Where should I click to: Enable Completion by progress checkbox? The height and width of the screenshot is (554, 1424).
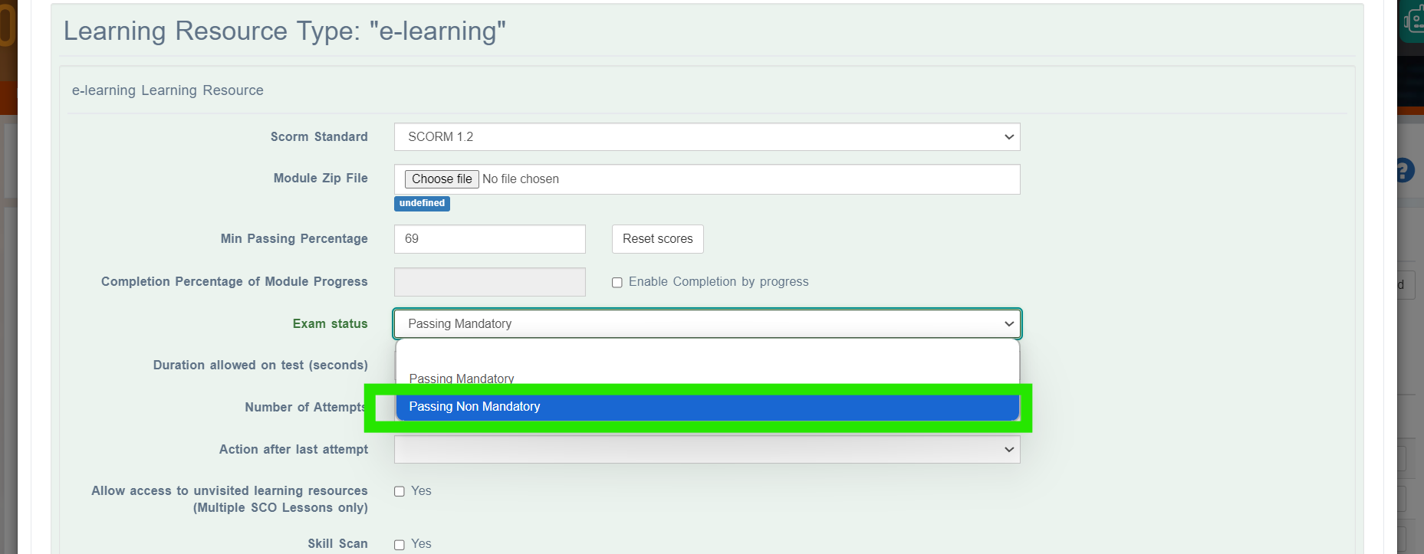pos(617,282)
